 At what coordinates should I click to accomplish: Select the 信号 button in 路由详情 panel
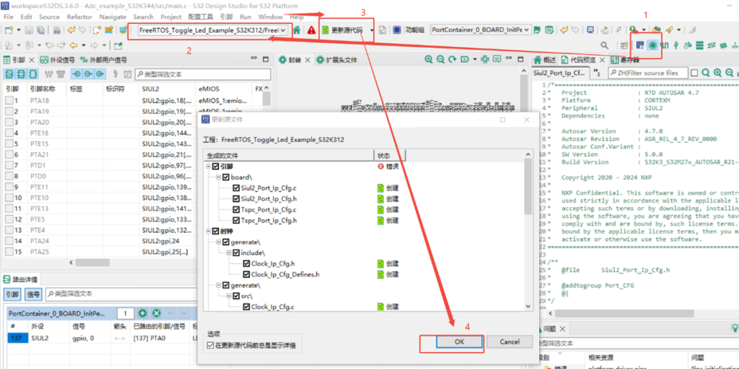[34, 294]
